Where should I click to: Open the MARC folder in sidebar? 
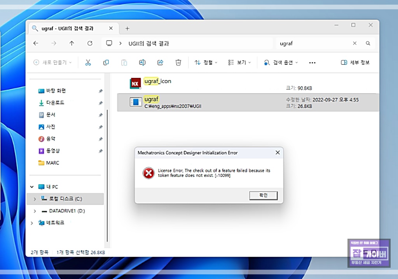(x=49, y=163)
